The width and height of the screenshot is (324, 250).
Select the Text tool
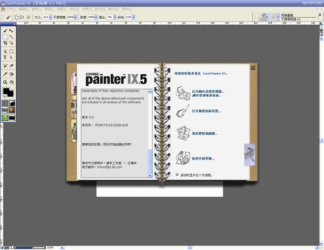[x=5, y=58]
